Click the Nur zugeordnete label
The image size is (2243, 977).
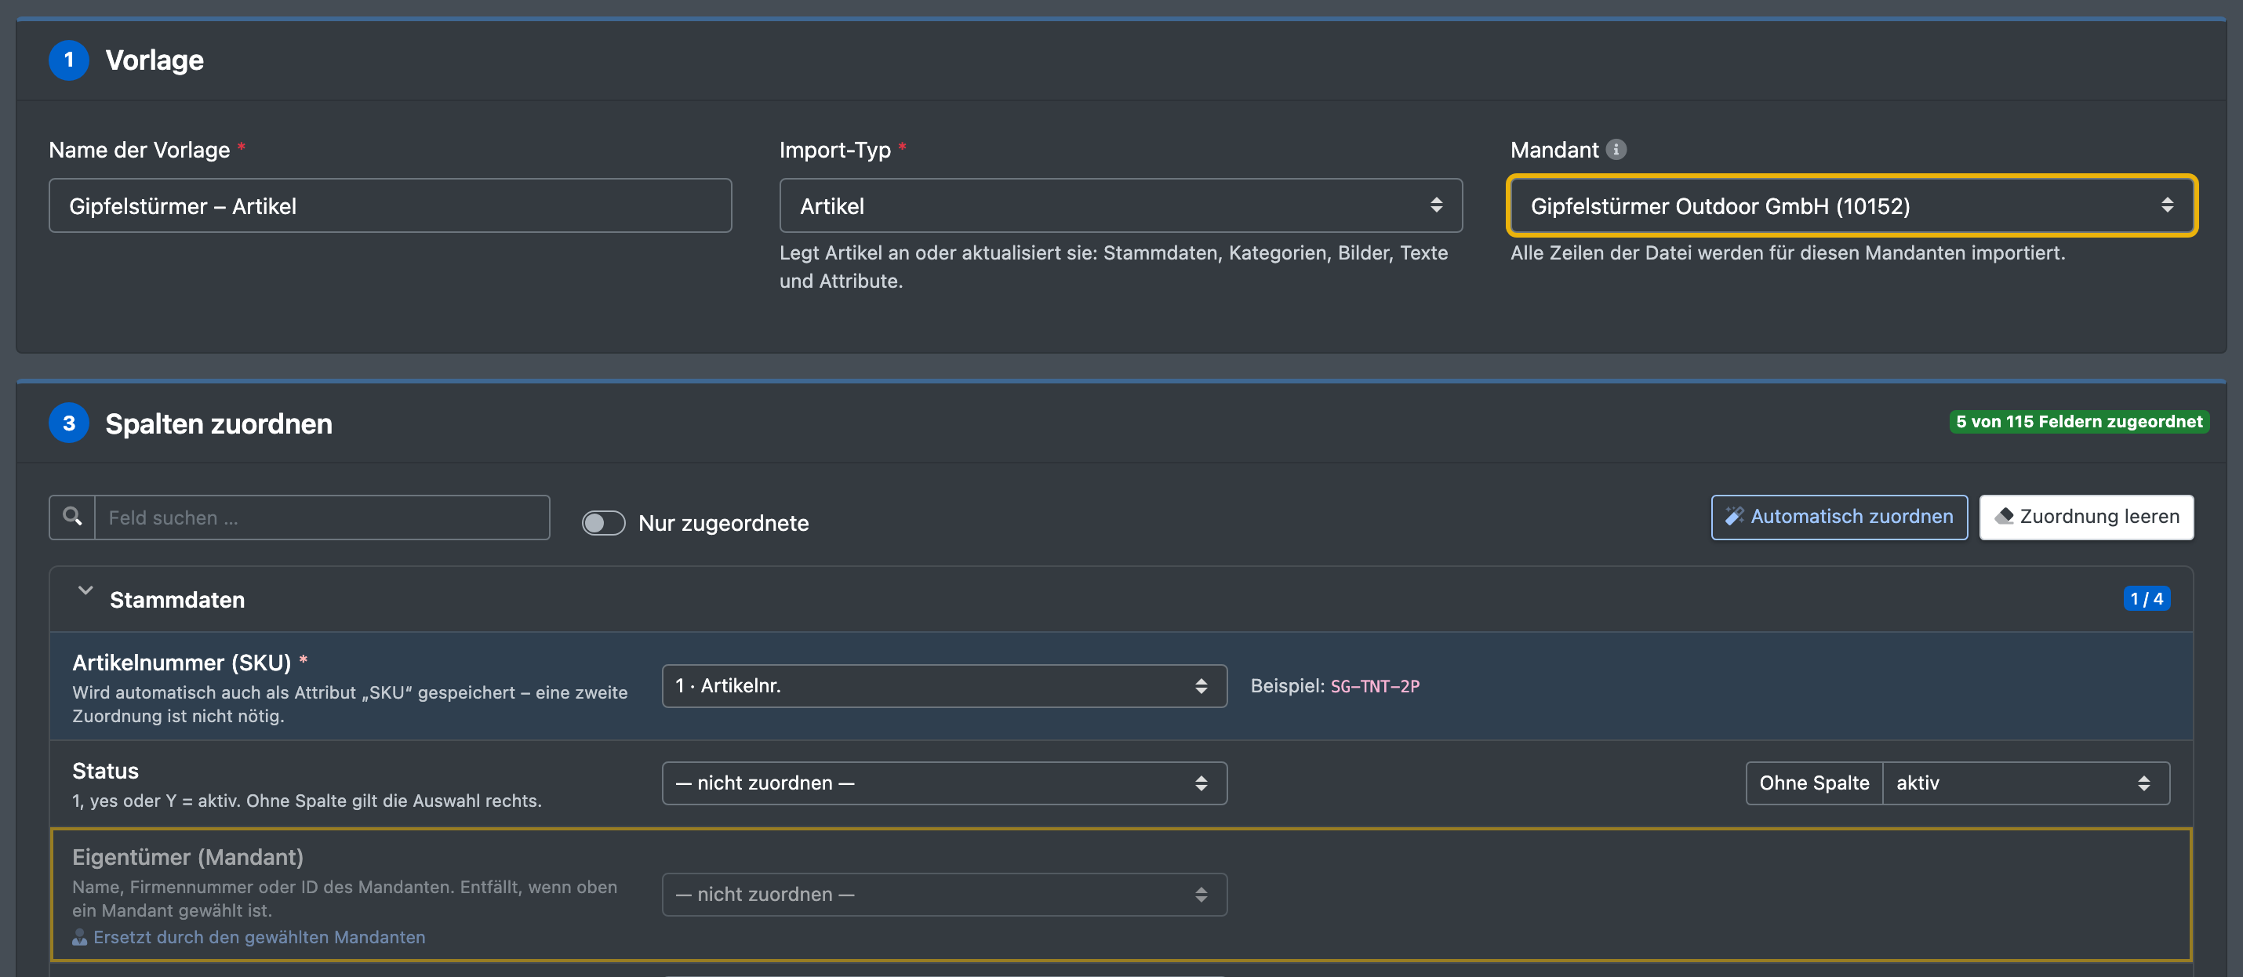pyautogui.click(x=724, y=523)
